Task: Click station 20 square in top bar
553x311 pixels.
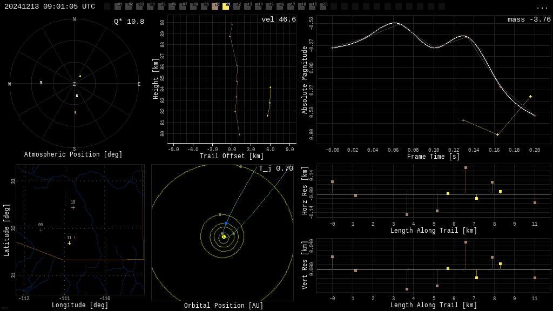Action: coord(323,6)
